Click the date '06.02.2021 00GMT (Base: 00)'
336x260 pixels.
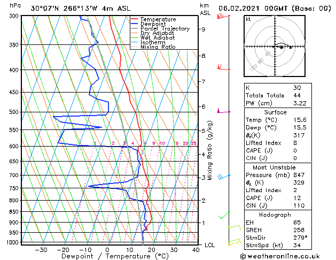275,9
